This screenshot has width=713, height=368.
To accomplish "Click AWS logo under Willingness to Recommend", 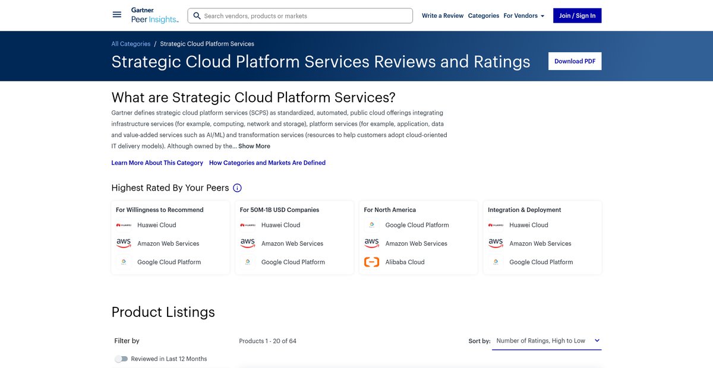I will (124, 243).
